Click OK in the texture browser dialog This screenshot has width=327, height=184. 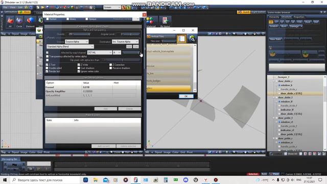pyautogui.click(x=186, y=96)
